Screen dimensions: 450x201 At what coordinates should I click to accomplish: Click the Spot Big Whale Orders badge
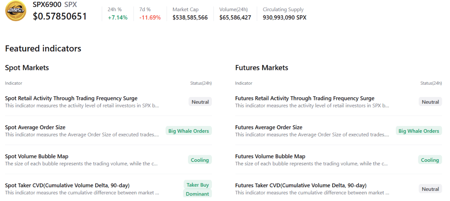click(189, 131)
